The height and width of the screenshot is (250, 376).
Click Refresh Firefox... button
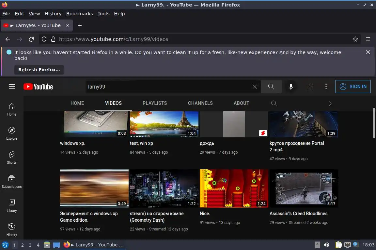(x=39, y=70)
